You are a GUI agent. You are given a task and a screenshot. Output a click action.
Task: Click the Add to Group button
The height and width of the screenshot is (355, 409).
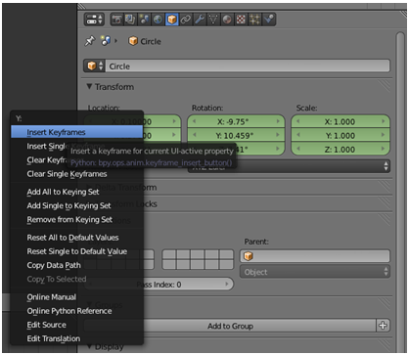(x=230, y=326)
